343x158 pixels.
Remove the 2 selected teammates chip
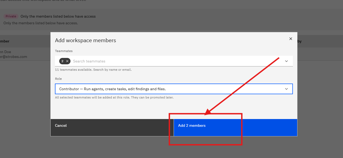click(67, 61)
